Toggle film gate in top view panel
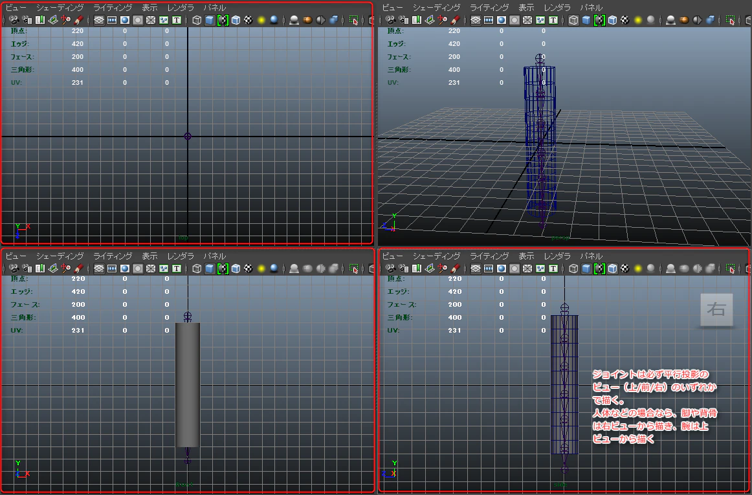 pyautogui.click(x=112, y=20)
